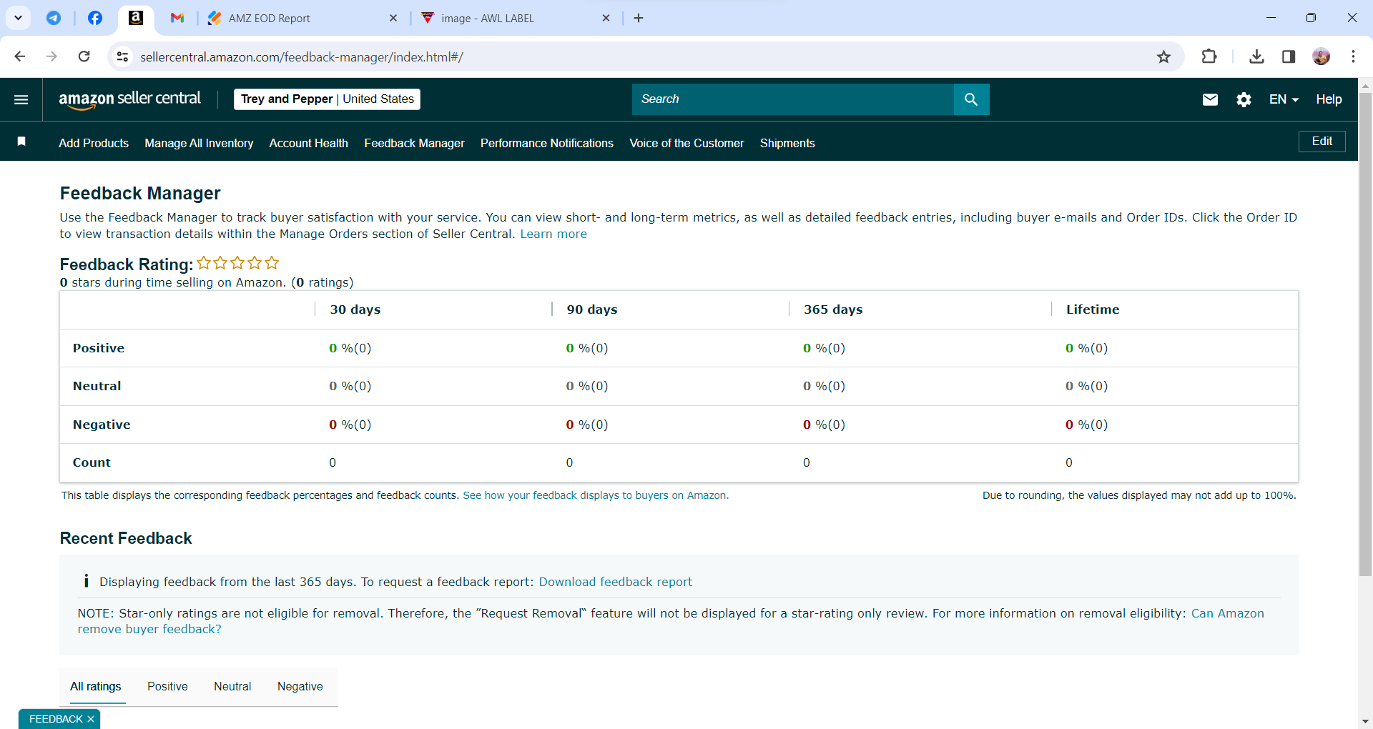
Task: Open the Facebook pinned tab
Action: 94,18
